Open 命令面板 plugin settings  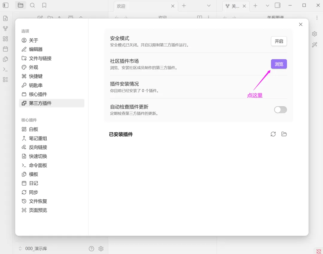pyautogui.click(x=51, y=165)
